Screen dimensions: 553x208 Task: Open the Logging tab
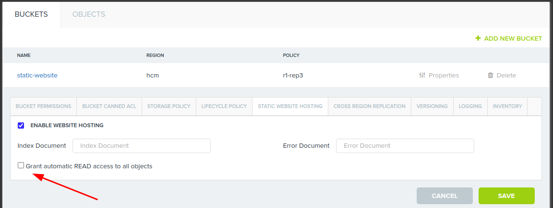pyautogui.click(x=470, y=106)
